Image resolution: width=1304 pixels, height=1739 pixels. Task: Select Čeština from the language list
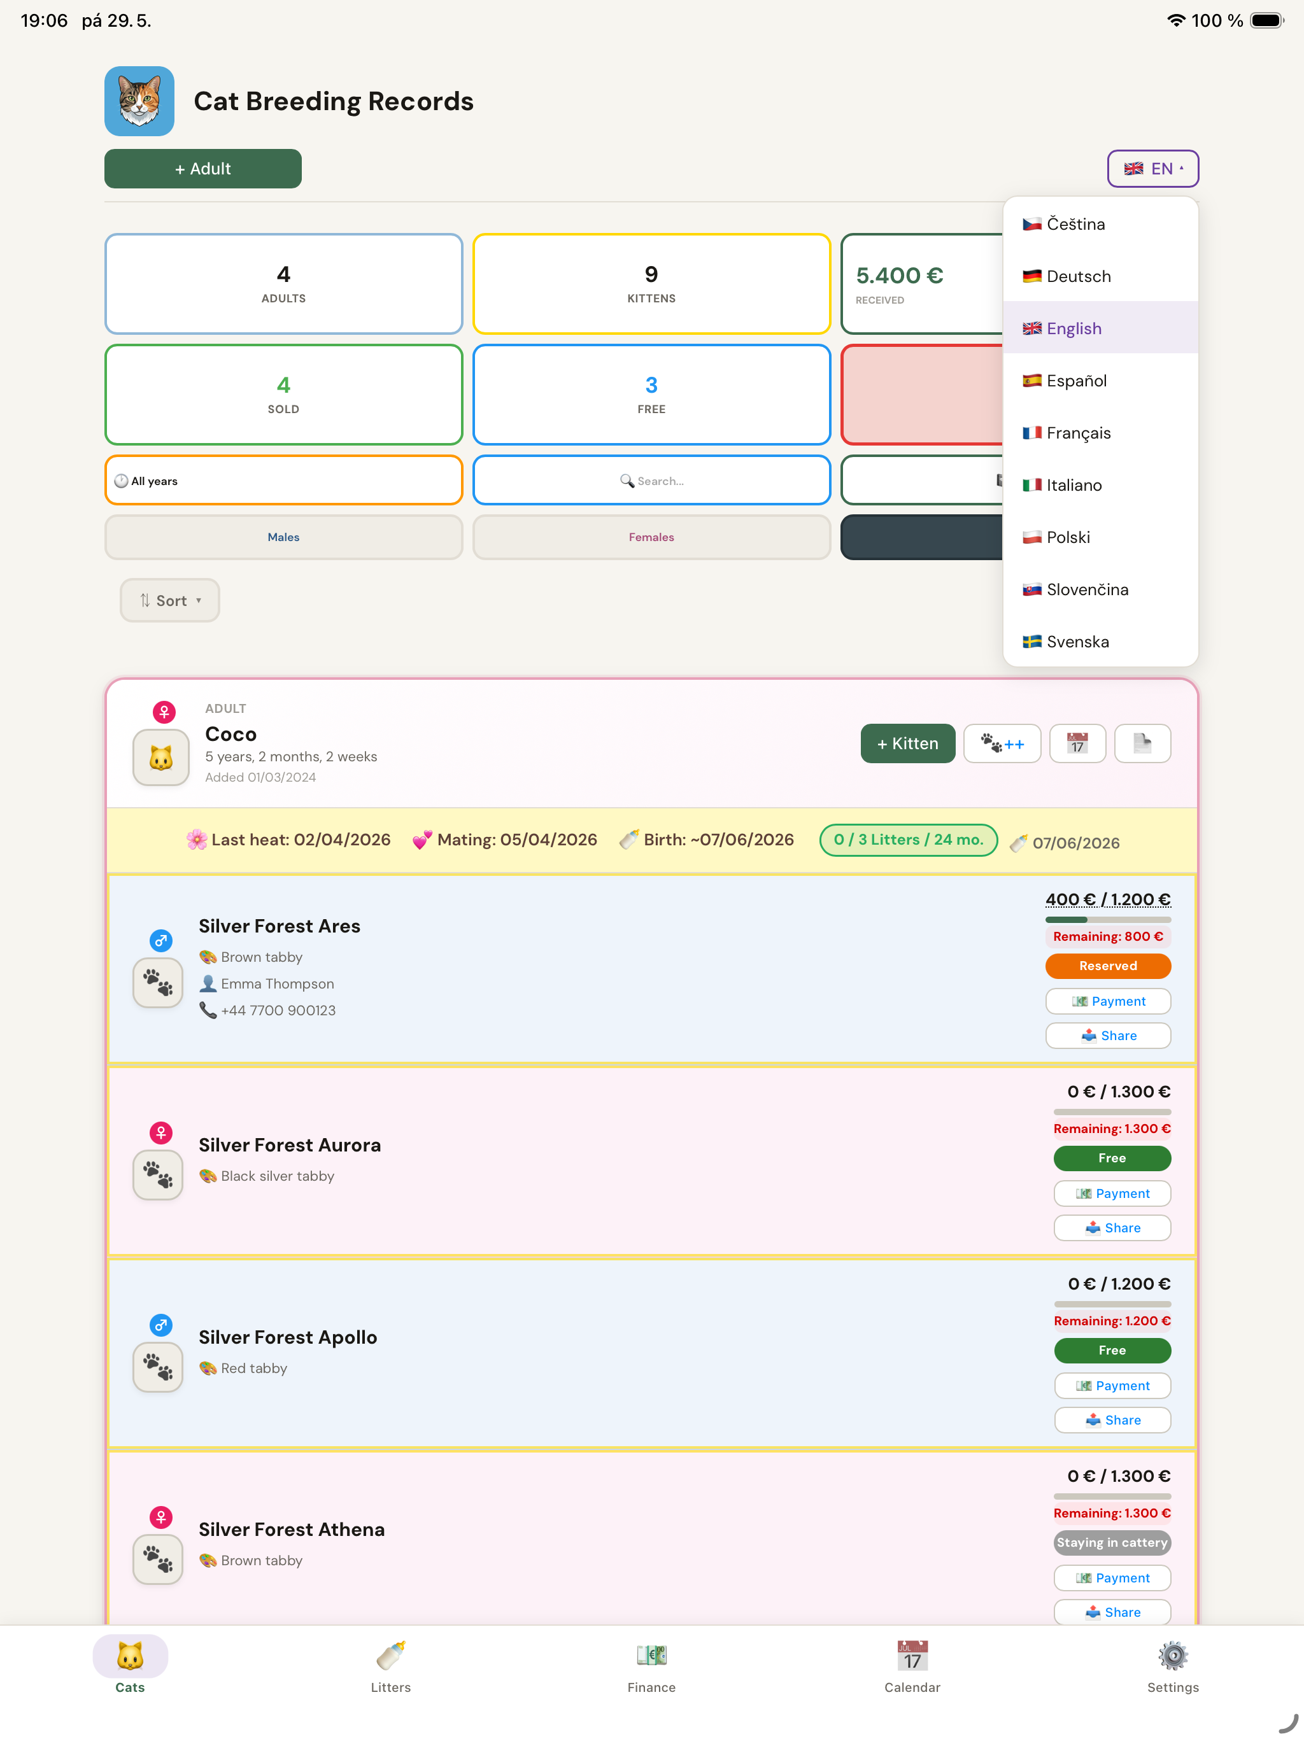(1100, 224)
